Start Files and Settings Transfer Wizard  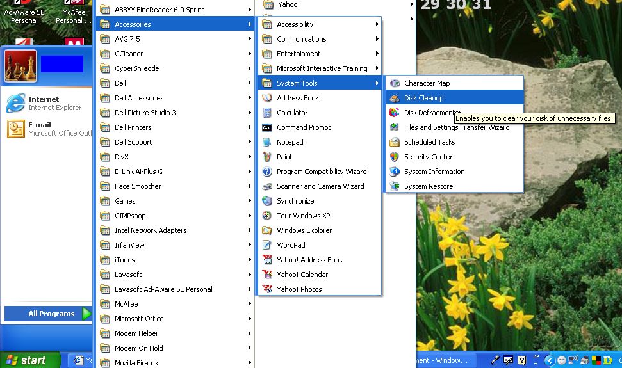pos(454,127)
